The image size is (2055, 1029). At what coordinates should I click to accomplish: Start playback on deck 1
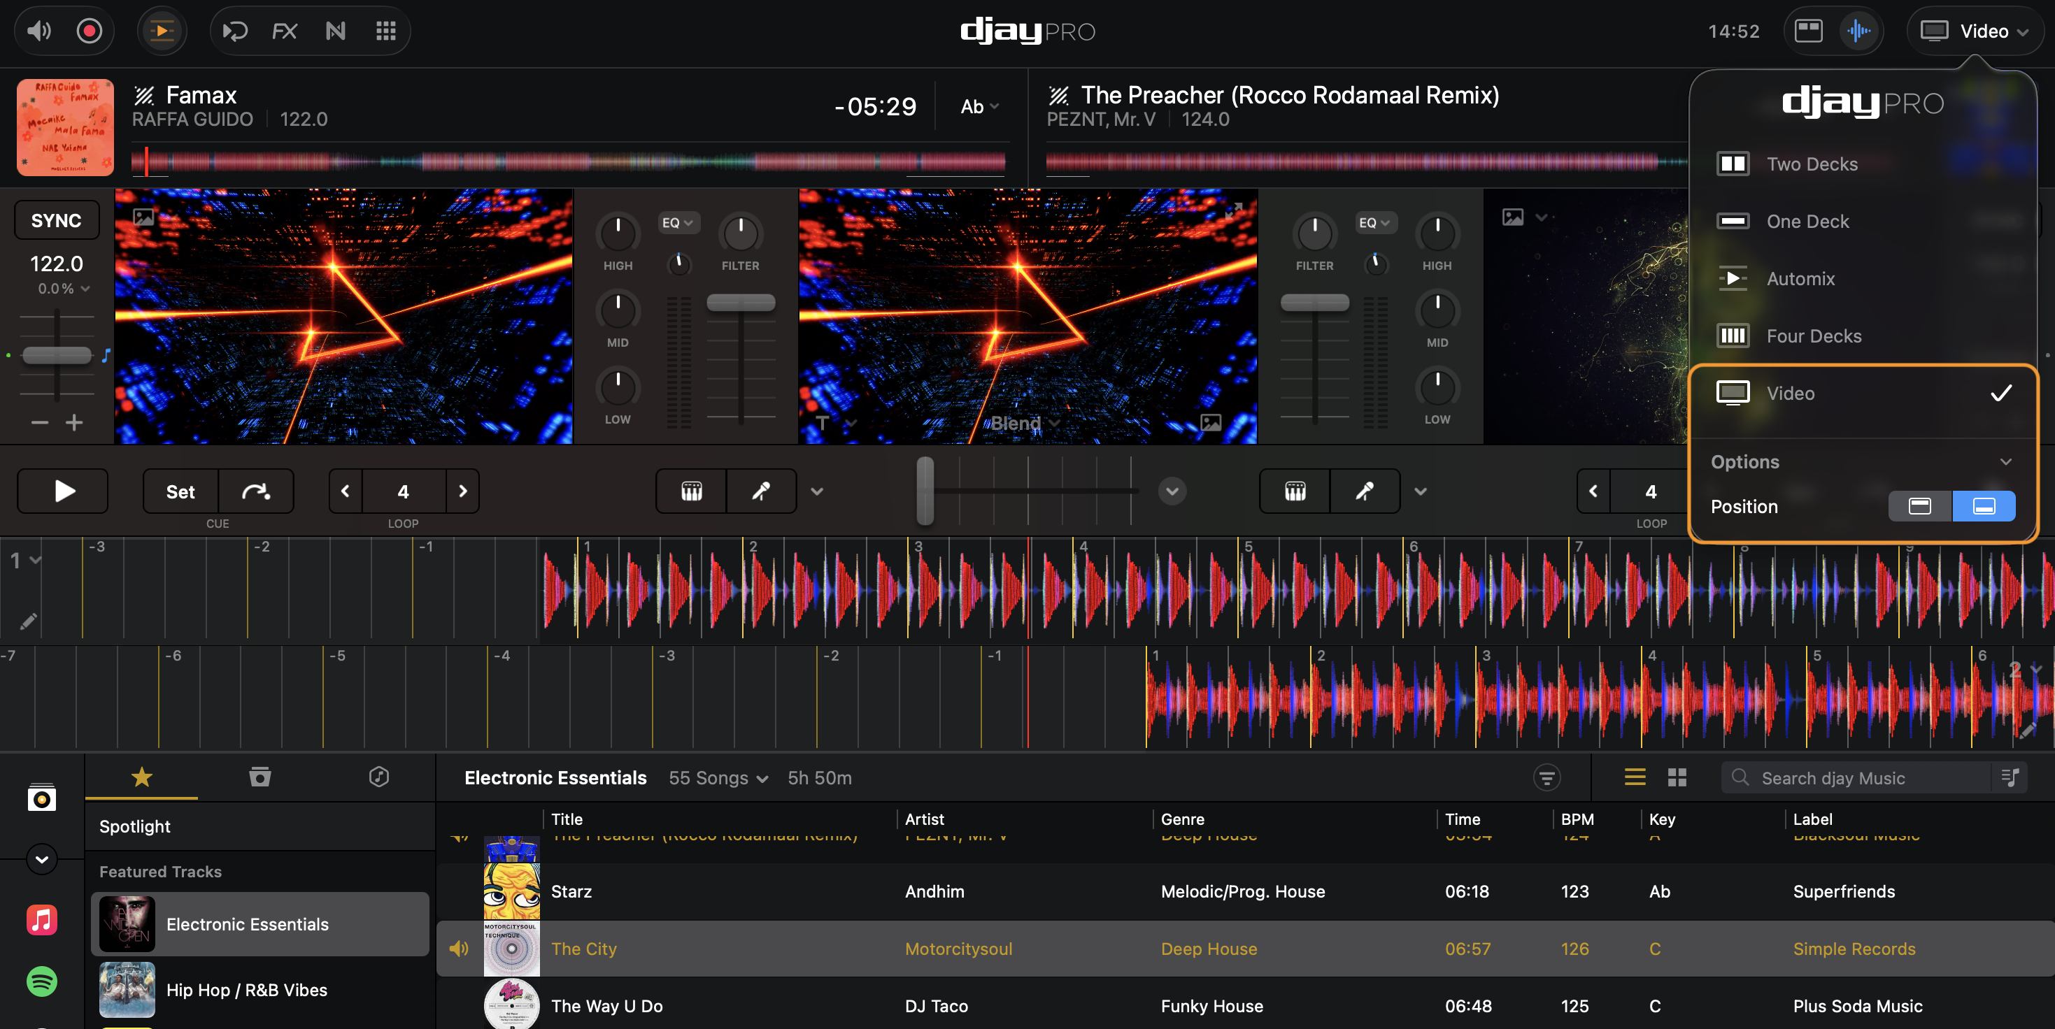tap(63, 491)
